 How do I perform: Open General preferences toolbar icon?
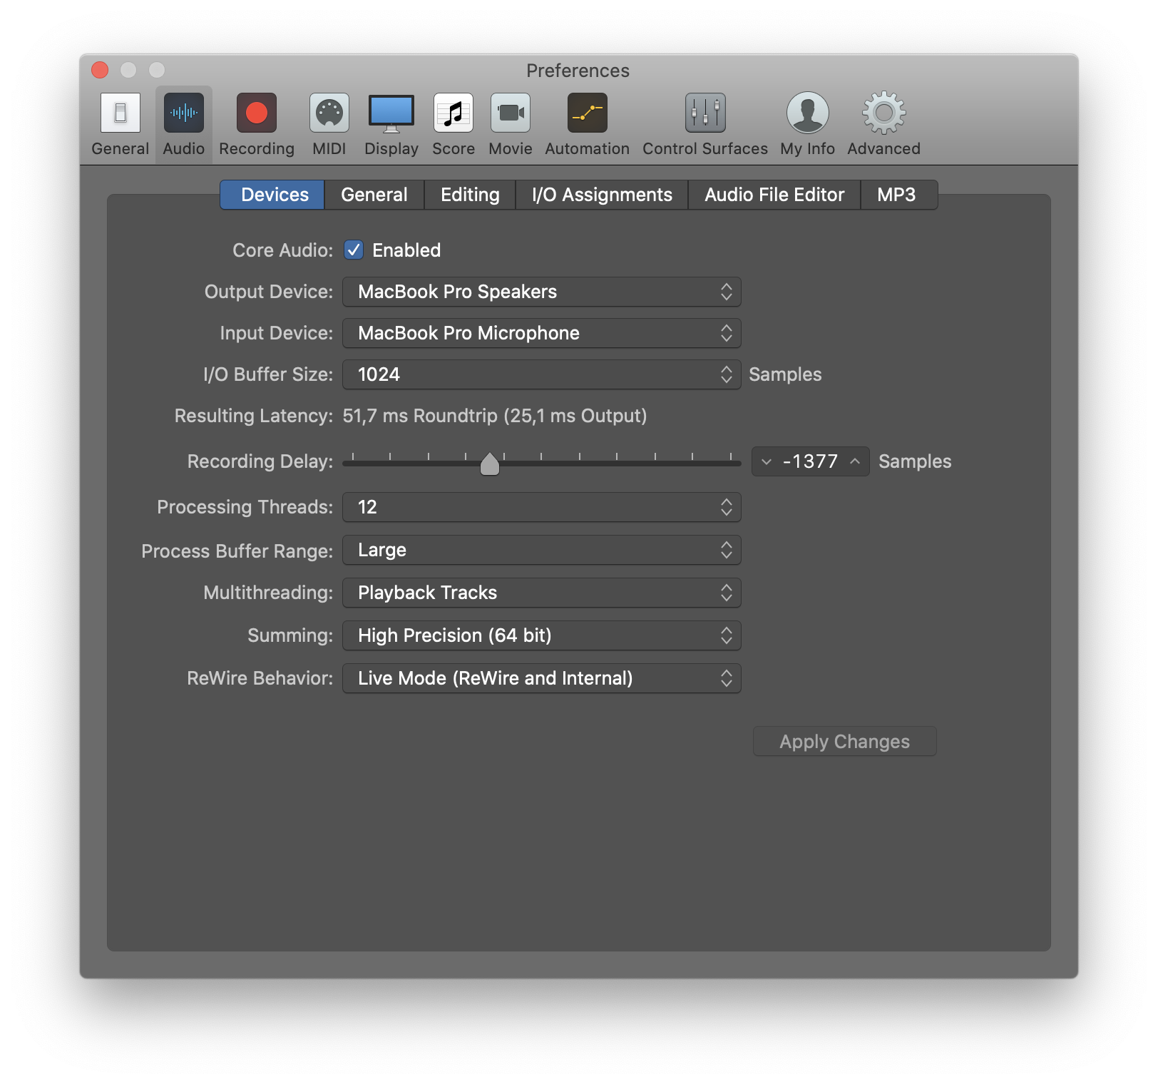coord(120,123)
